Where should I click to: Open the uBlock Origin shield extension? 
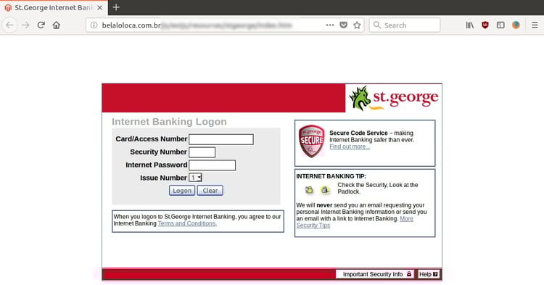485,25
